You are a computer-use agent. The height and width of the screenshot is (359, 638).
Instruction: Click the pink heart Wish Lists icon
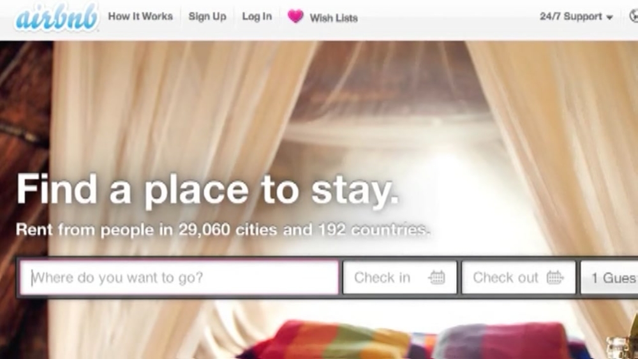coord(295,17)
